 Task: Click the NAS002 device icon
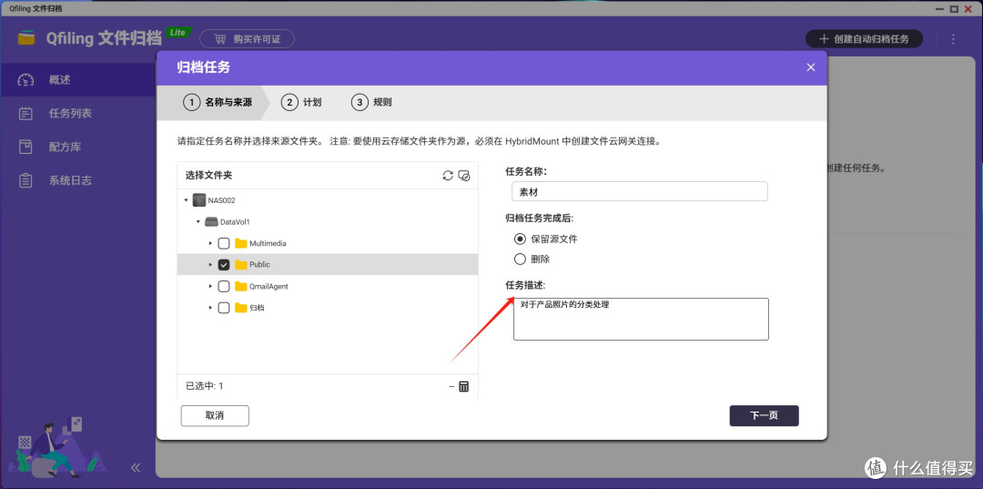click(198, 200)
